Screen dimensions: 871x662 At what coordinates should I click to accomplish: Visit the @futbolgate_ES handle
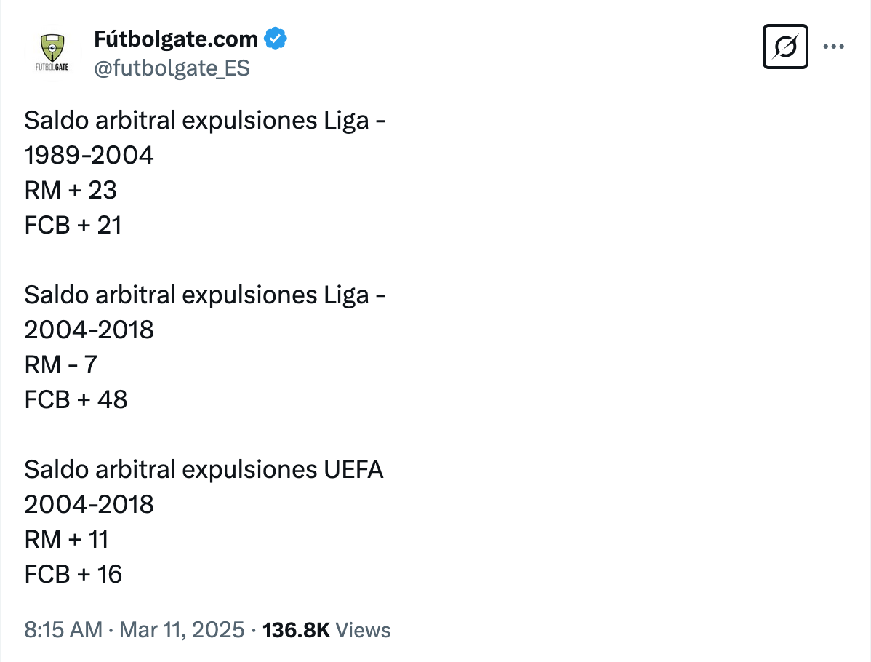pos(172,68)
